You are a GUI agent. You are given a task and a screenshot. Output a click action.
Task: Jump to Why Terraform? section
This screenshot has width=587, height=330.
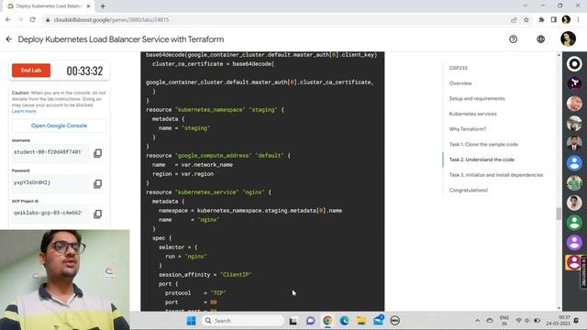[468, 129]
